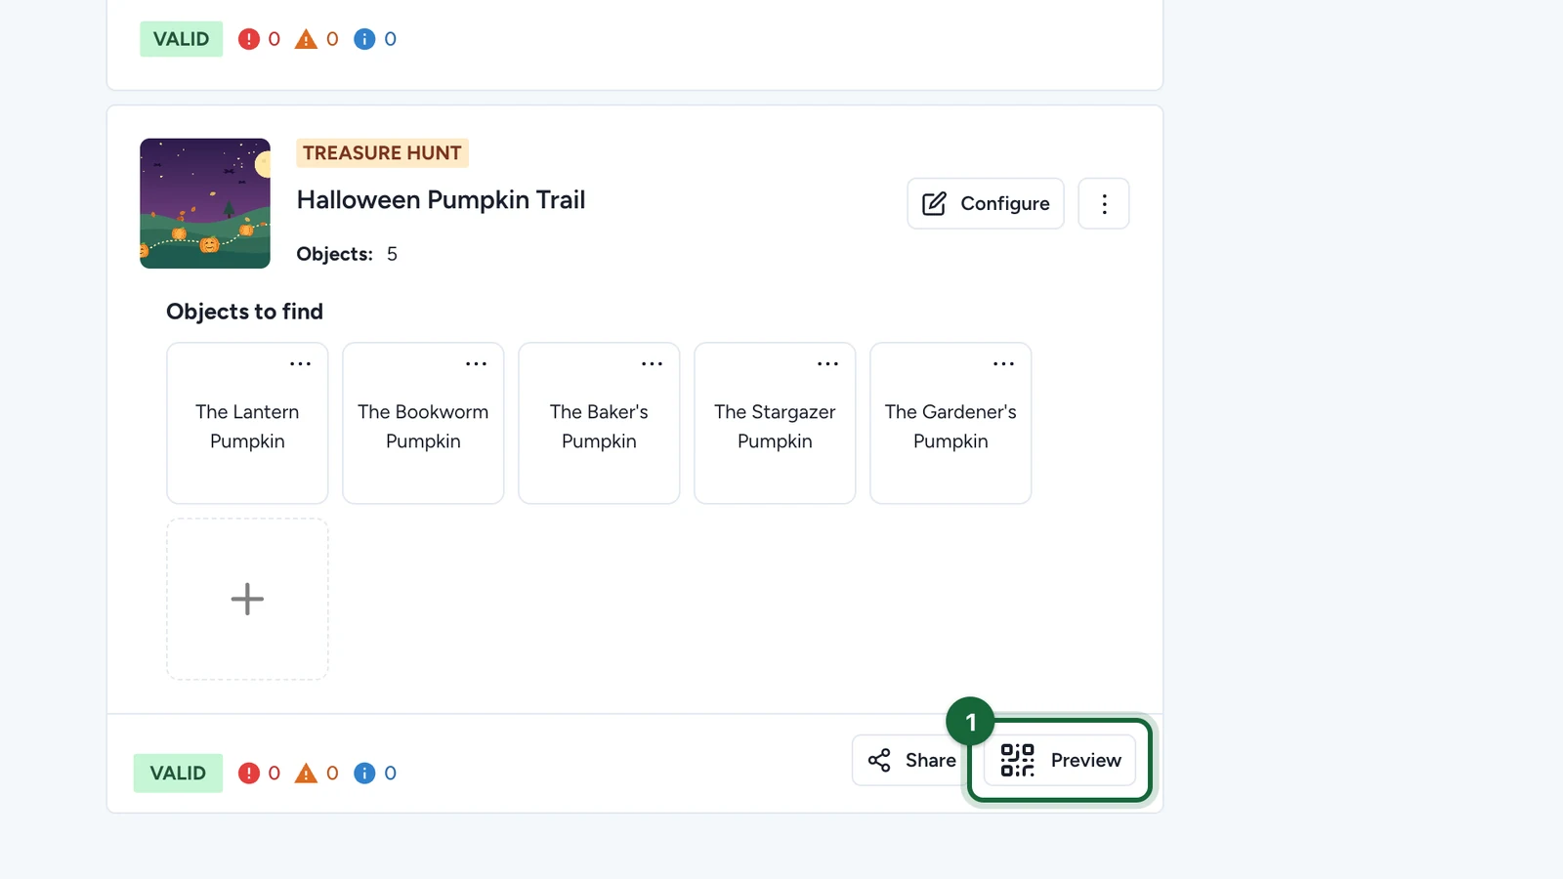The image size is (1563, 879).
Task: Click the Objects: 5 count text
Action: [347, 254]
